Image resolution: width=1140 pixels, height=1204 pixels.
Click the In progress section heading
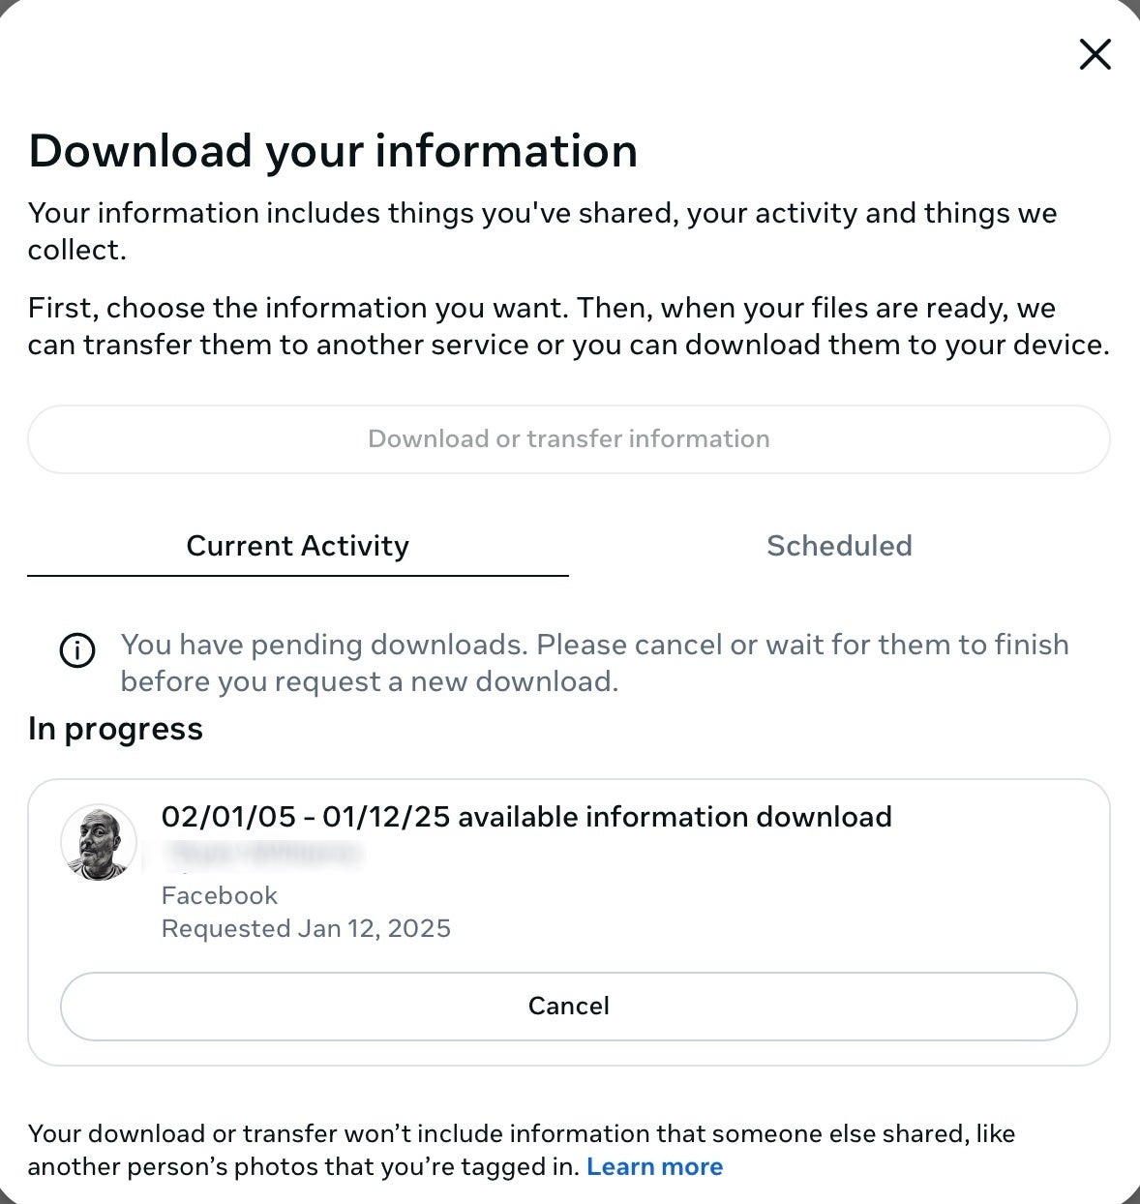coord(116,729)
